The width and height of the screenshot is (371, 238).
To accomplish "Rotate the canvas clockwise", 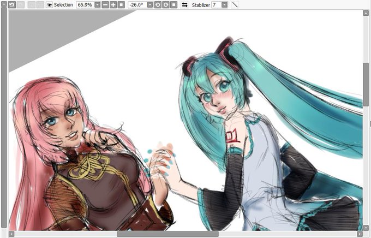I will 166,5.
